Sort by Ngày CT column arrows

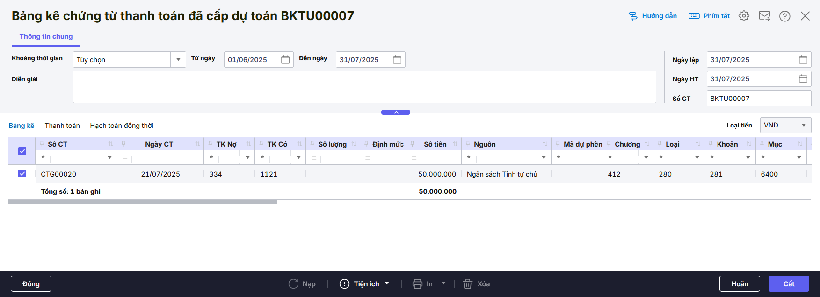(197, 144)
